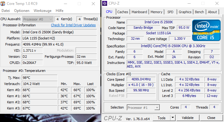Close the Core Temp window
The image size is (224, 122).
click(93, 4)
